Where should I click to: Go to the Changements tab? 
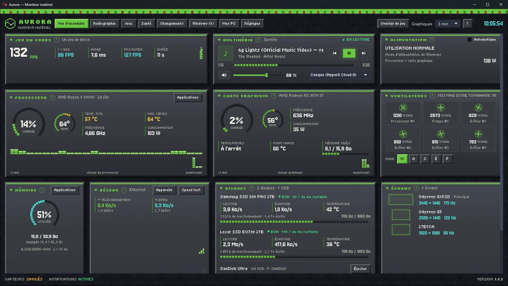[x=172, y=24]
